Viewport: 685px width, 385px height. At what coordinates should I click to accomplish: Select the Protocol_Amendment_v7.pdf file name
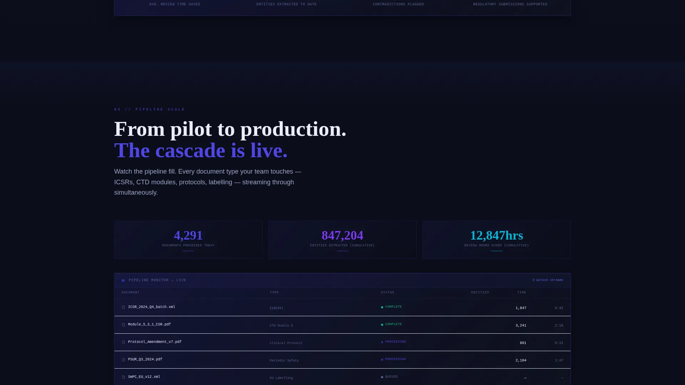pyautogui.click(x=155, y=342)
